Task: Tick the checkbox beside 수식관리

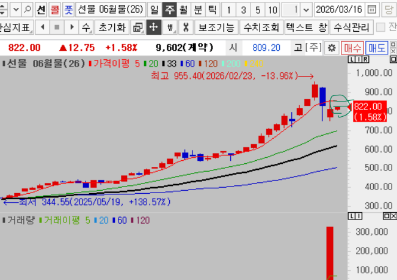Action: 381,28
